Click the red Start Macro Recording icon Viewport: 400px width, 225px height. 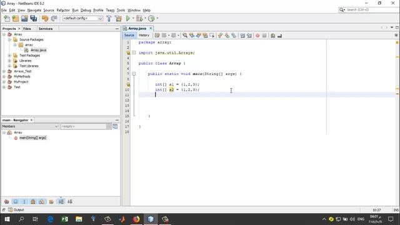pos(257,36)
